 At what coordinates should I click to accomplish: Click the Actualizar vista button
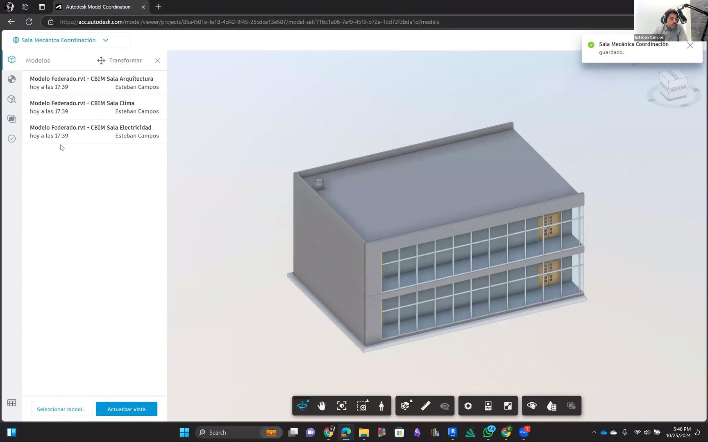click(127, 409)
